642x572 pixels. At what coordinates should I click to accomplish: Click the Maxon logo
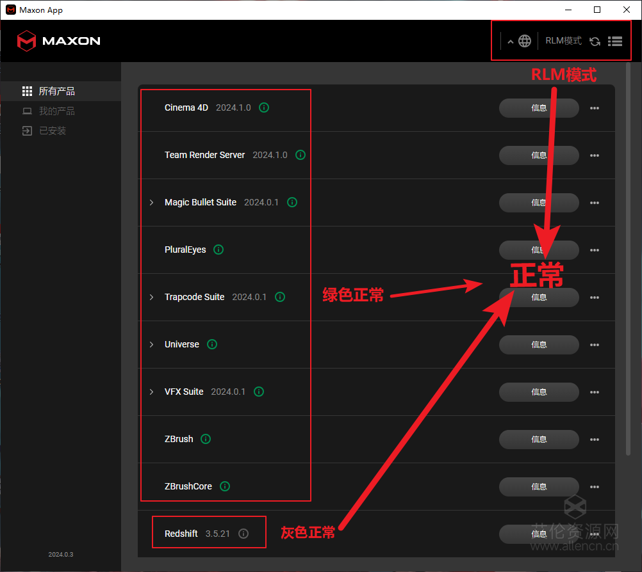(x=59, y=41)
